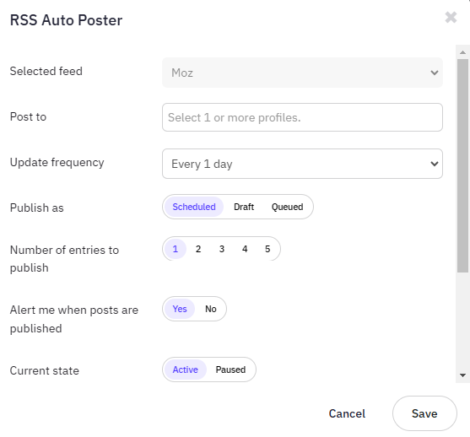The width and height of the screenshot is (470, 437).
Task: Cancel the RSS Auto Poster settings
Action: 347,413
